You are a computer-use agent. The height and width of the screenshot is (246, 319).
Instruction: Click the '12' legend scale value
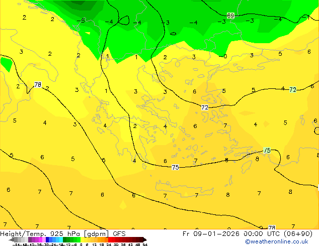tap(95, 244)
